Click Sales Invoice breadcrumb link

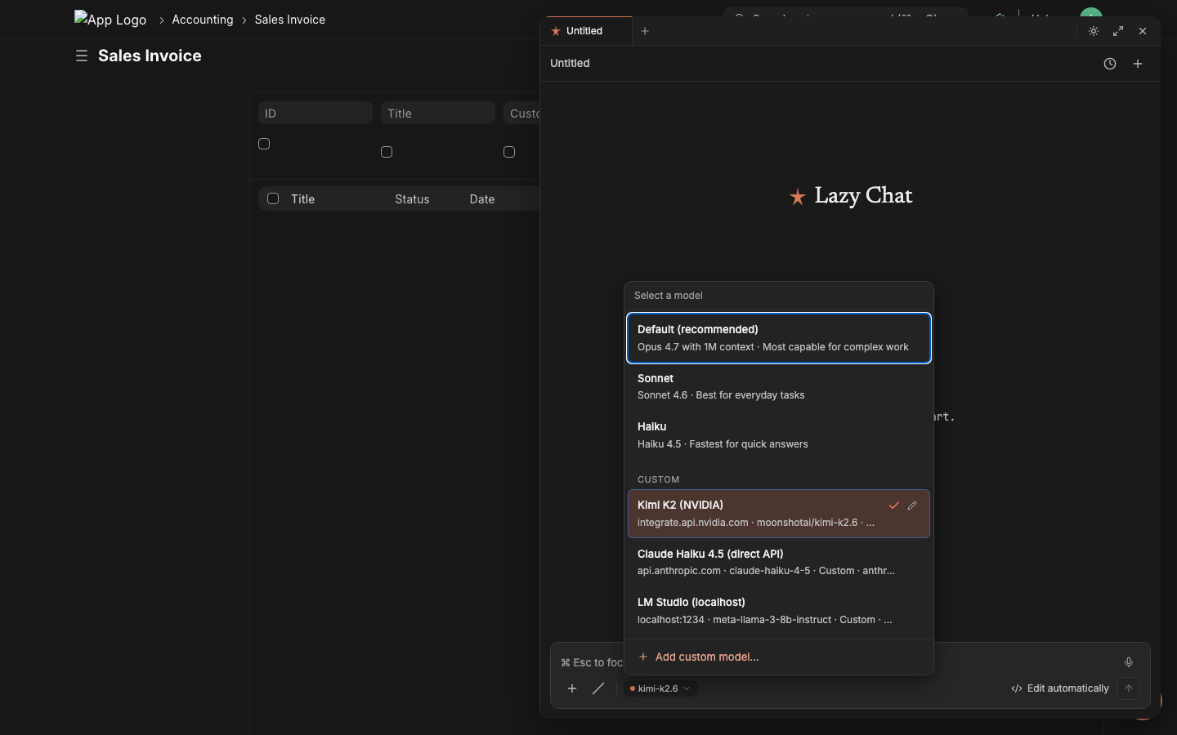[290, 20]
